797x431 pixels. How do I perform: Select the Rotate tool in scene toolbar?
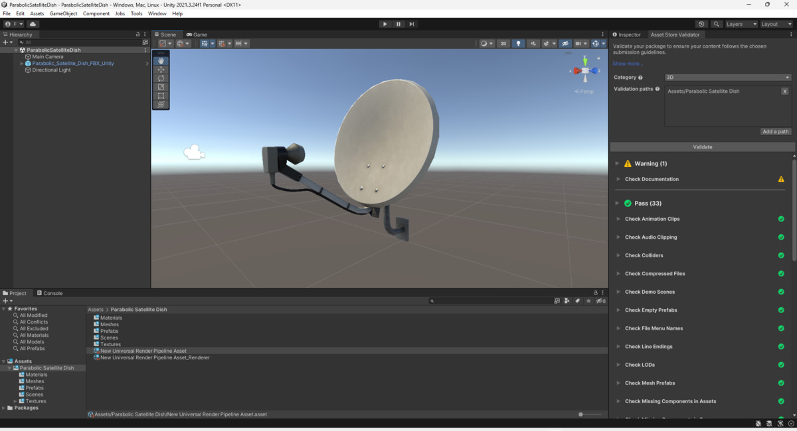tap(161, 78)
